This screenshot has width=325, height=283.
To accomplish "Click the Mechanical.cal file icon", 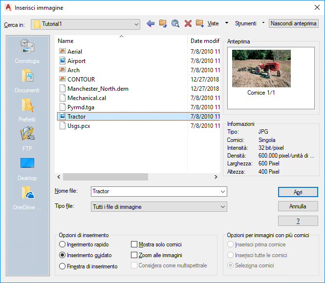I will [63, 98].
